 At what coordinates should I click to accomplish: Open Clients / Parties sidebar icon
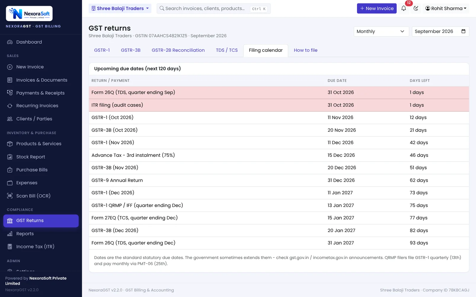tap(10, 119)
